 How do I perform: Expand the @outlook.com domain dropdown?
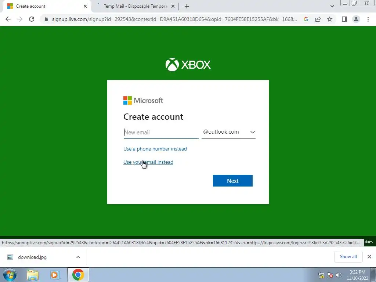[x=228, y=132]
